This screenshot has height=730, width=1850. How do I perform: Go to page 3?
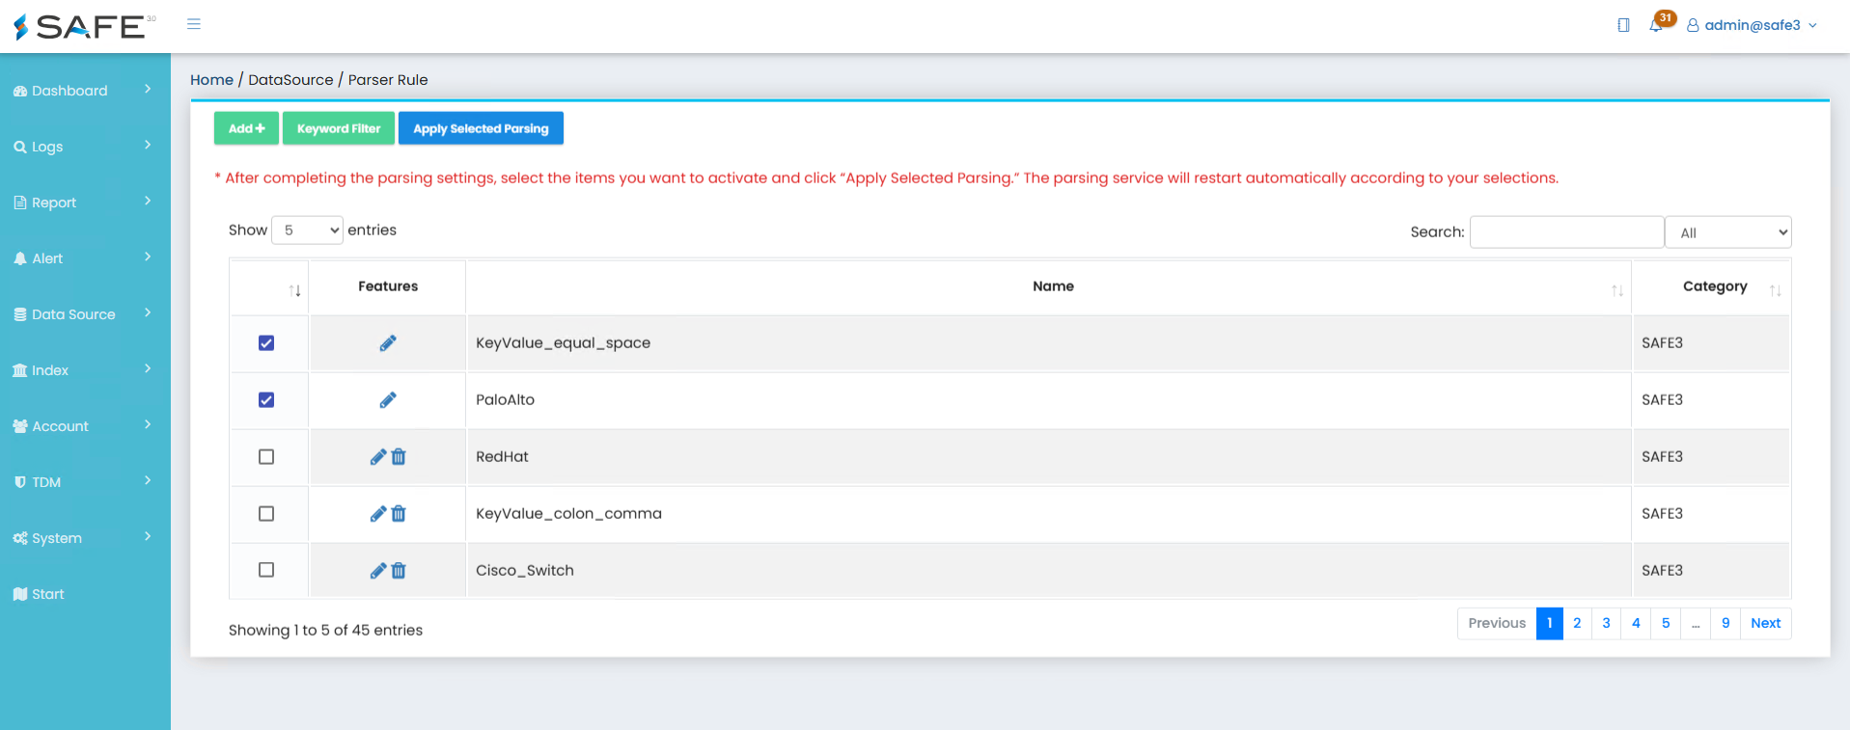tap(1606, 623)
